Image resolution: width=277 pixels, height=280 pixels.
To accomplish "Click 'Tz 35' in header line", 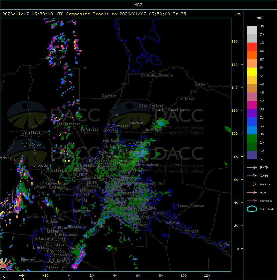I will [x=179, y=14].
